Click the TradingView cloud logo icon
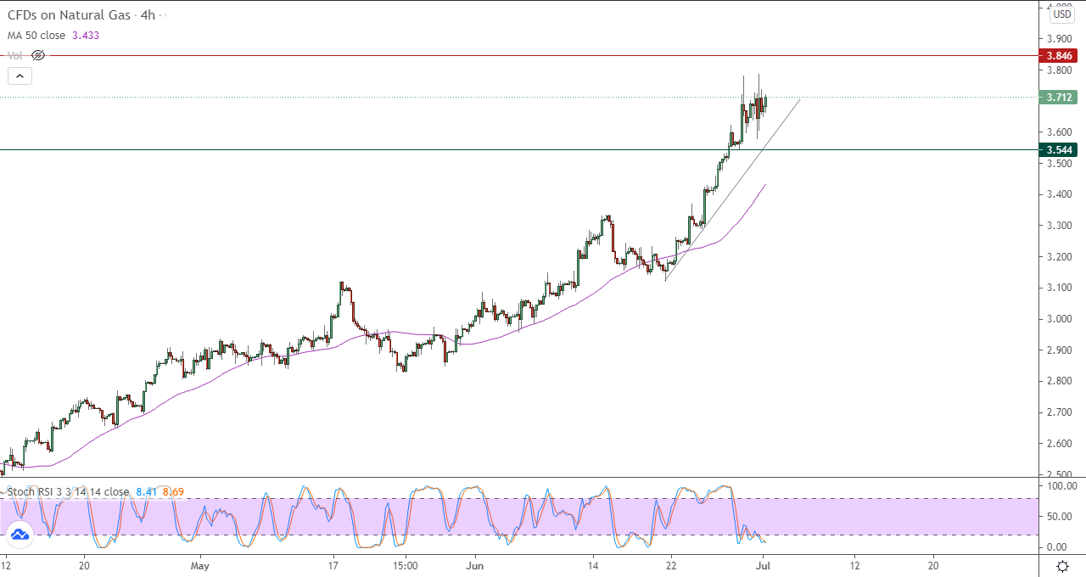This screenshot has width=1086, height=577. 20,535
